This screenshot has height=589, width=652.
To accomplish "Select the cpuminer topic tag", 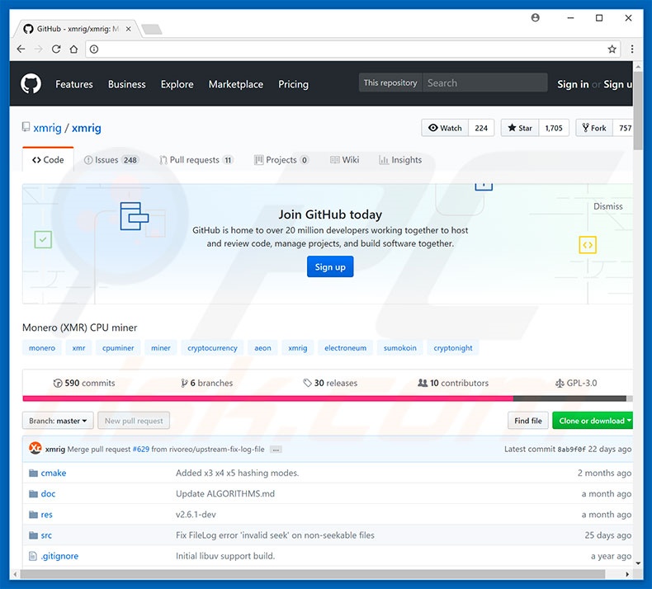I will (x=118, y=348).
